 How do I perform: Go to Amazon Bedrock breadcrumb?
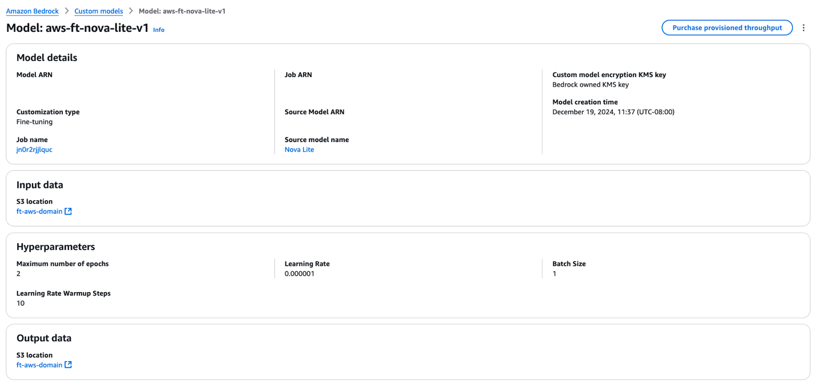32,11
